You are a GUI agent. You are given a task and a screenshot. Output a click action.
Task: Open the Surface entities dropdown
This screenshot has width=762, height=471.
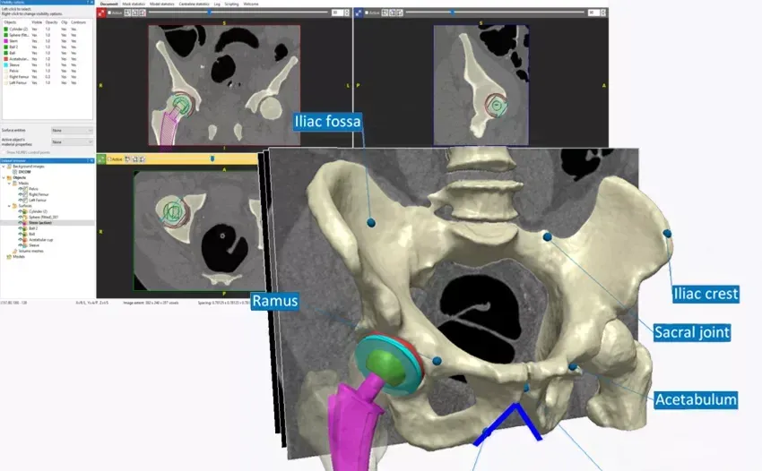coord(72,131)
